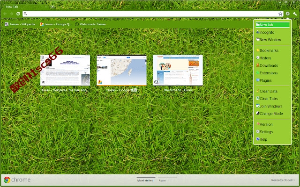Open a new tab with plus button
The height and width of the screenshot is (187, 300).
(52, 7)
